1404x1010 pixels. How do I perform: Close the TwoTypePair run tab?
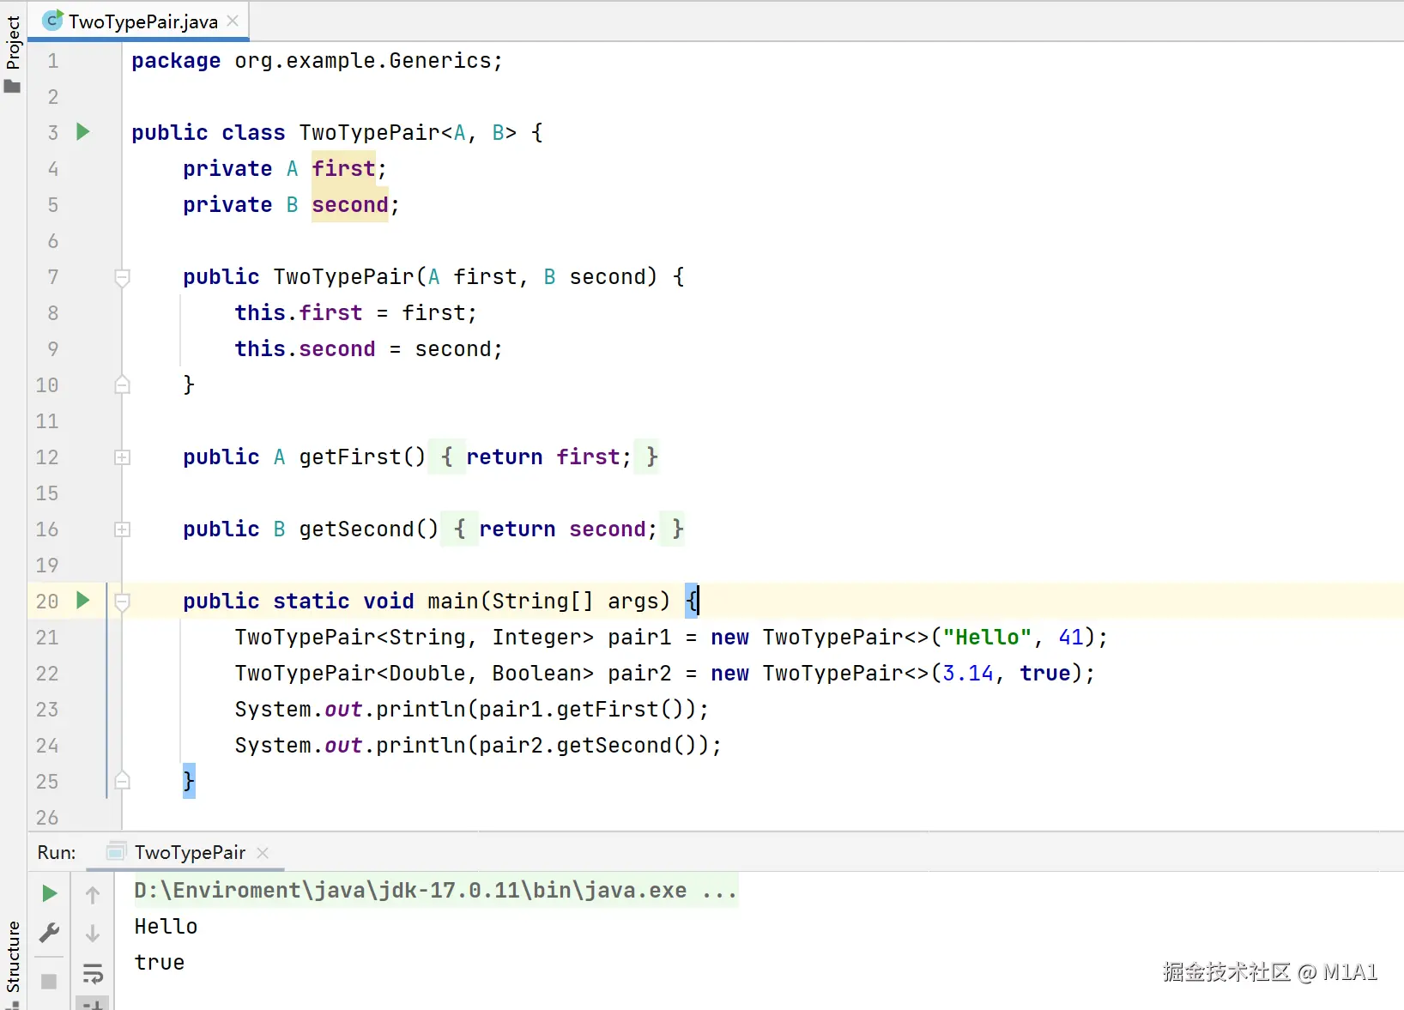[x=263, y=852]
